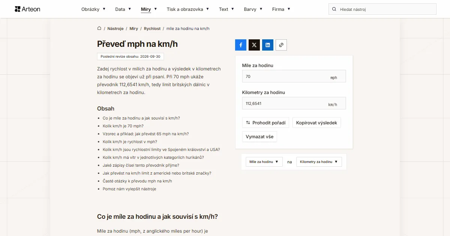Click the Arteon logo
This screenshot has width=450, height=236.
27,9
